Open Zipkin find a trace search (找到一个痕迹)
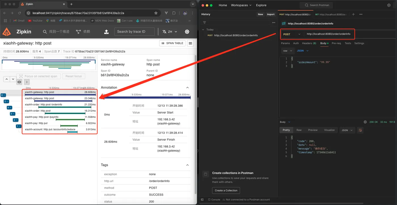Screen dimensions: 397x205 (56, 32)
